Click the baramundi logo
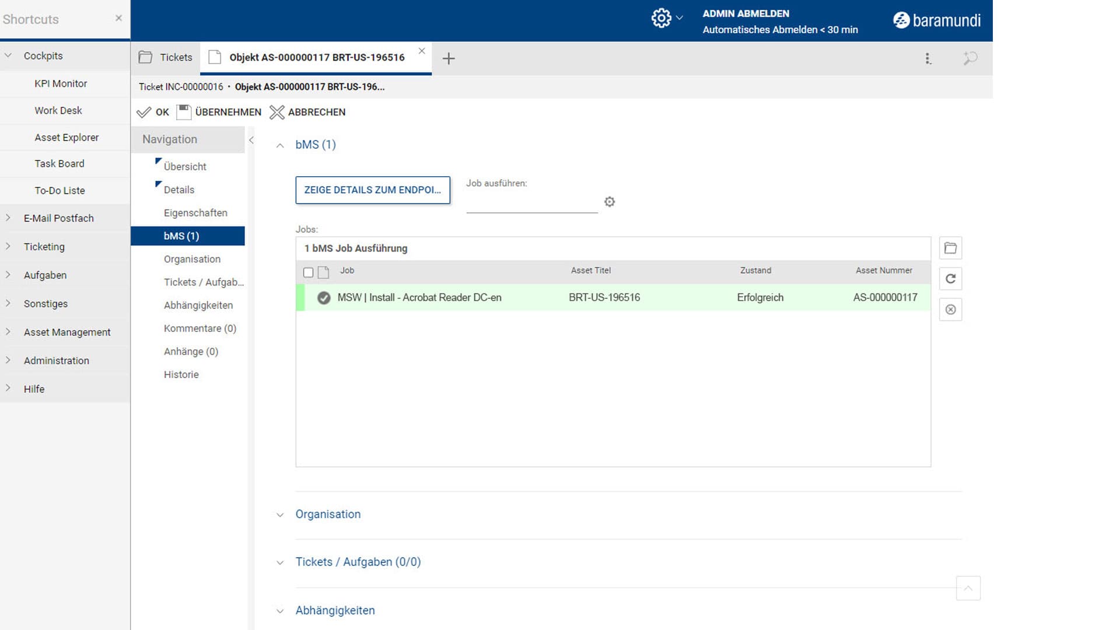This screenshot has width=1120, height=630. click(x=936, y=20)
